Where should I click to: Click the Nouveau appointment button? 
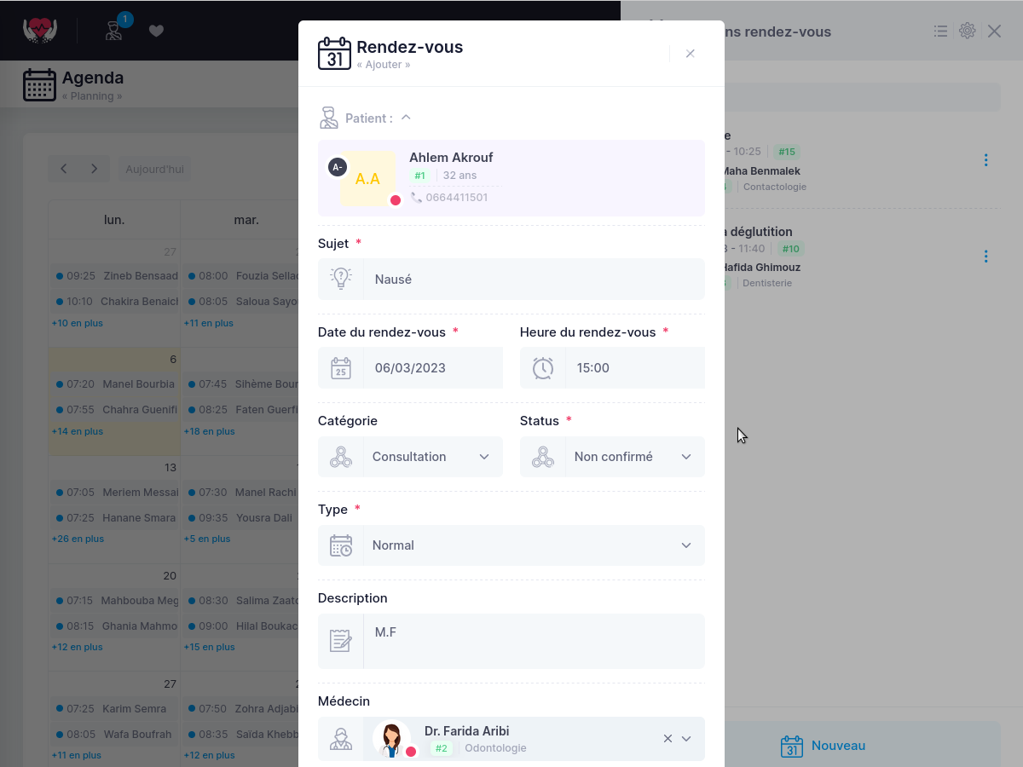coord(823,746)
